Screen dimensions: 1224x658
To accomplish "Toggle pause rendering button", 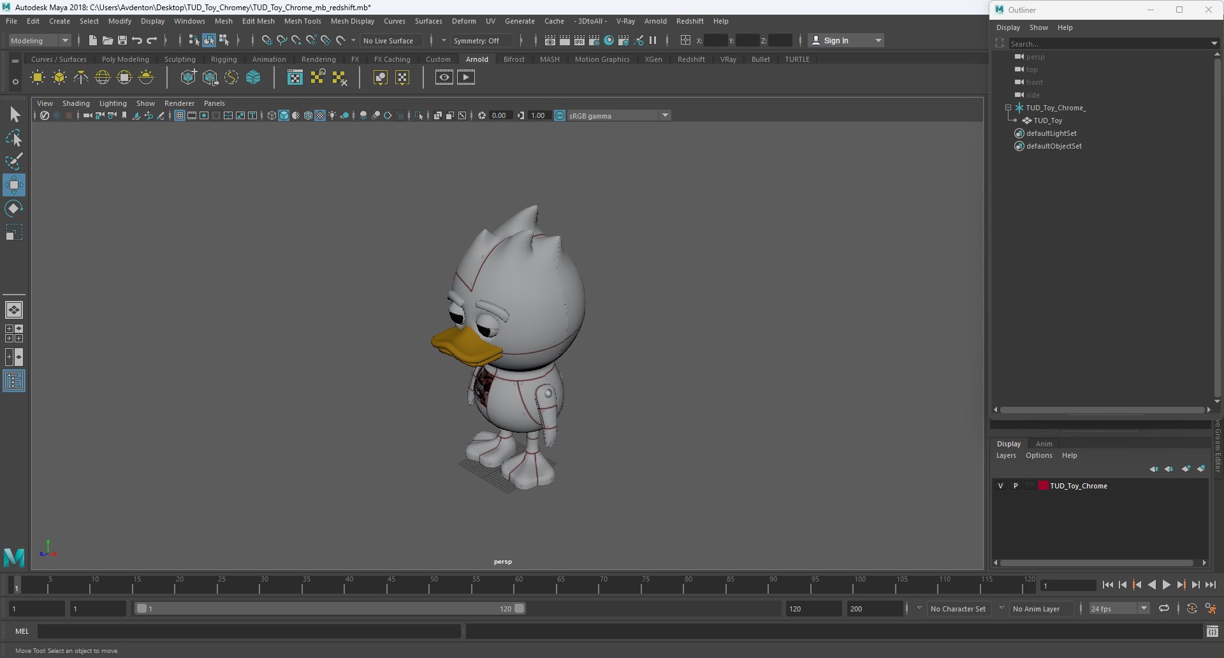I will point(653,40).
